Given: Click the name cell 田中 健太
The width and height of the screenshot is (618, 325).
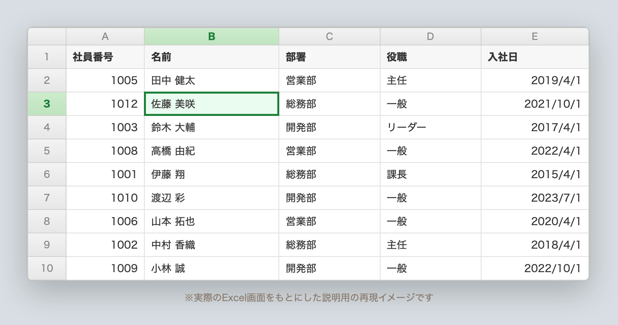Looking at the screenshot, I should [x=212, y=80].
